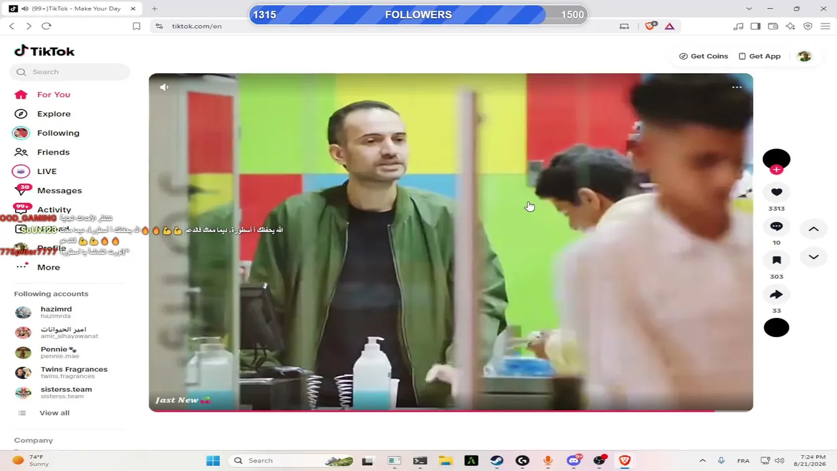Open the volume control in system tray
837x471 pixels.
(x=779, y=461)
